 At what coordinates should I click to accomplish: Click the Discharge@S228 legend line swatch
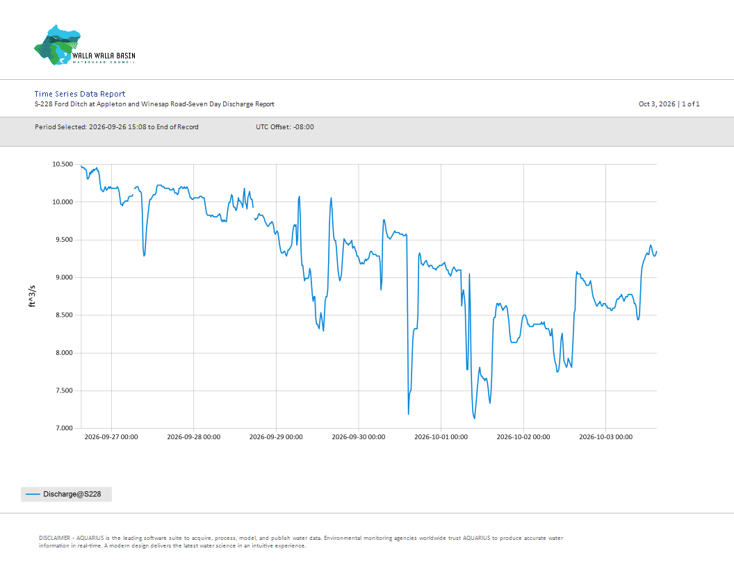click(33, 494)
